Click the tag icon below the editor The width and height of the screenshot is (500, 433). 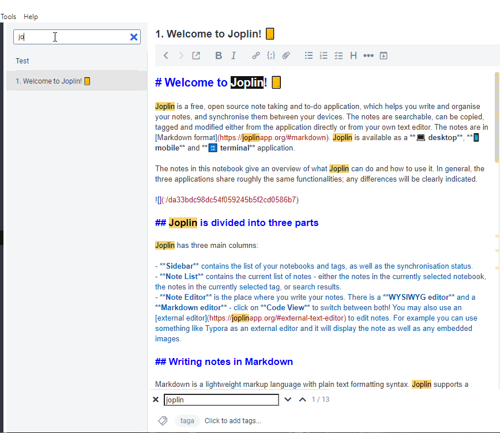163,421
